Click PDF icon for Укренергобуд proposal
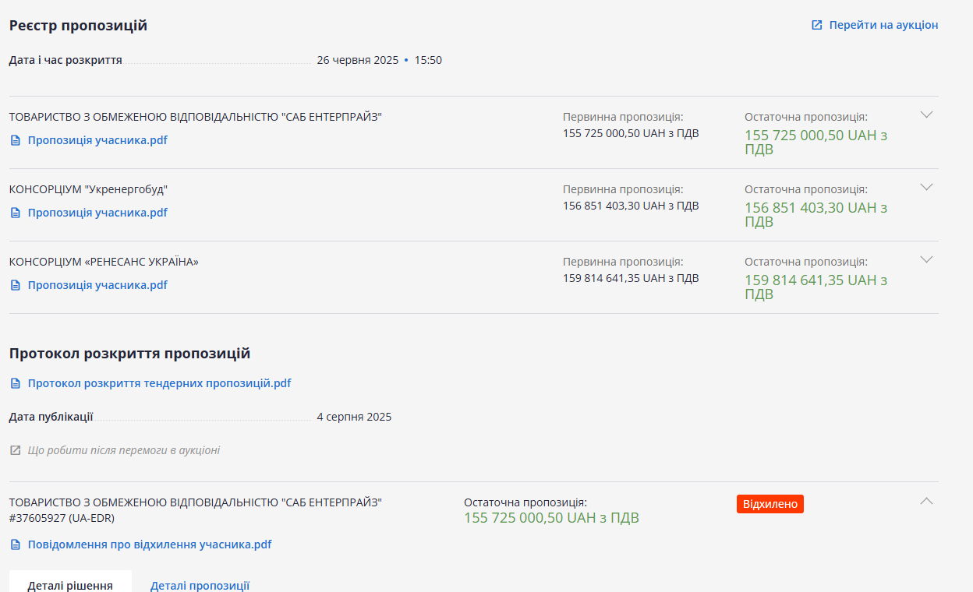Screen dimensions: 973x592 coord(15,213)
